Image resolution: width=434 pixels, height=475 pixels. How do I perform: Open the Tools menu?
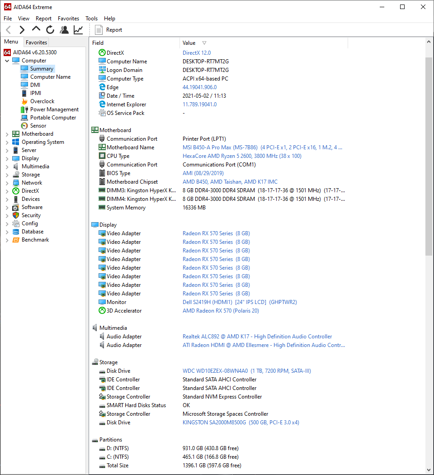pyautogui.click(x=91, y=19)
